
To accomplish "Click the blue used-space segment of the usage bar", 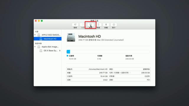I will tap(68, 52).
